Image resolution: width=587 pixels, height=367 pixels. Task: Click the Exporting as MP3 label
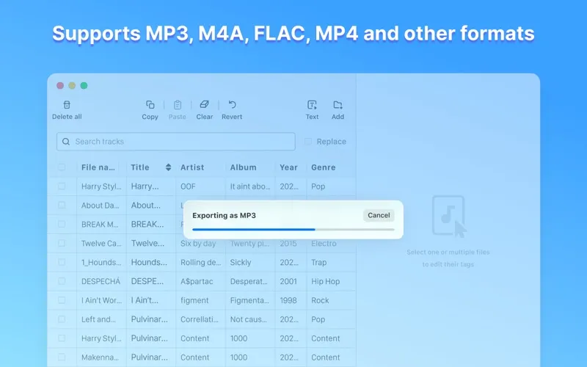point(225,215)
